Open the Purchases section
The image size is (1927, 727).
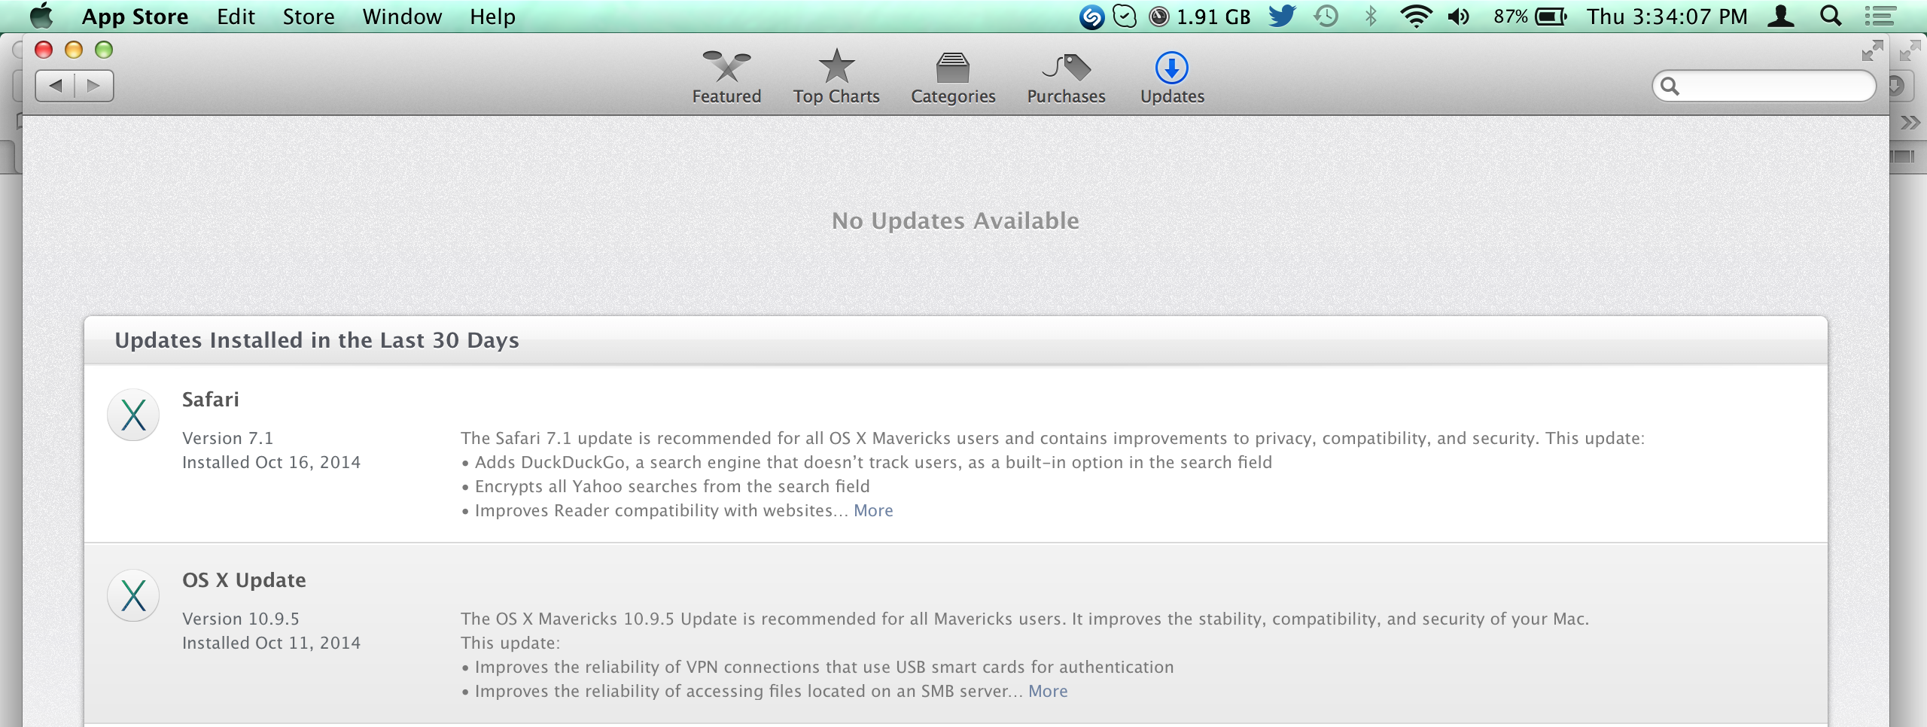tap(1066, 77)
